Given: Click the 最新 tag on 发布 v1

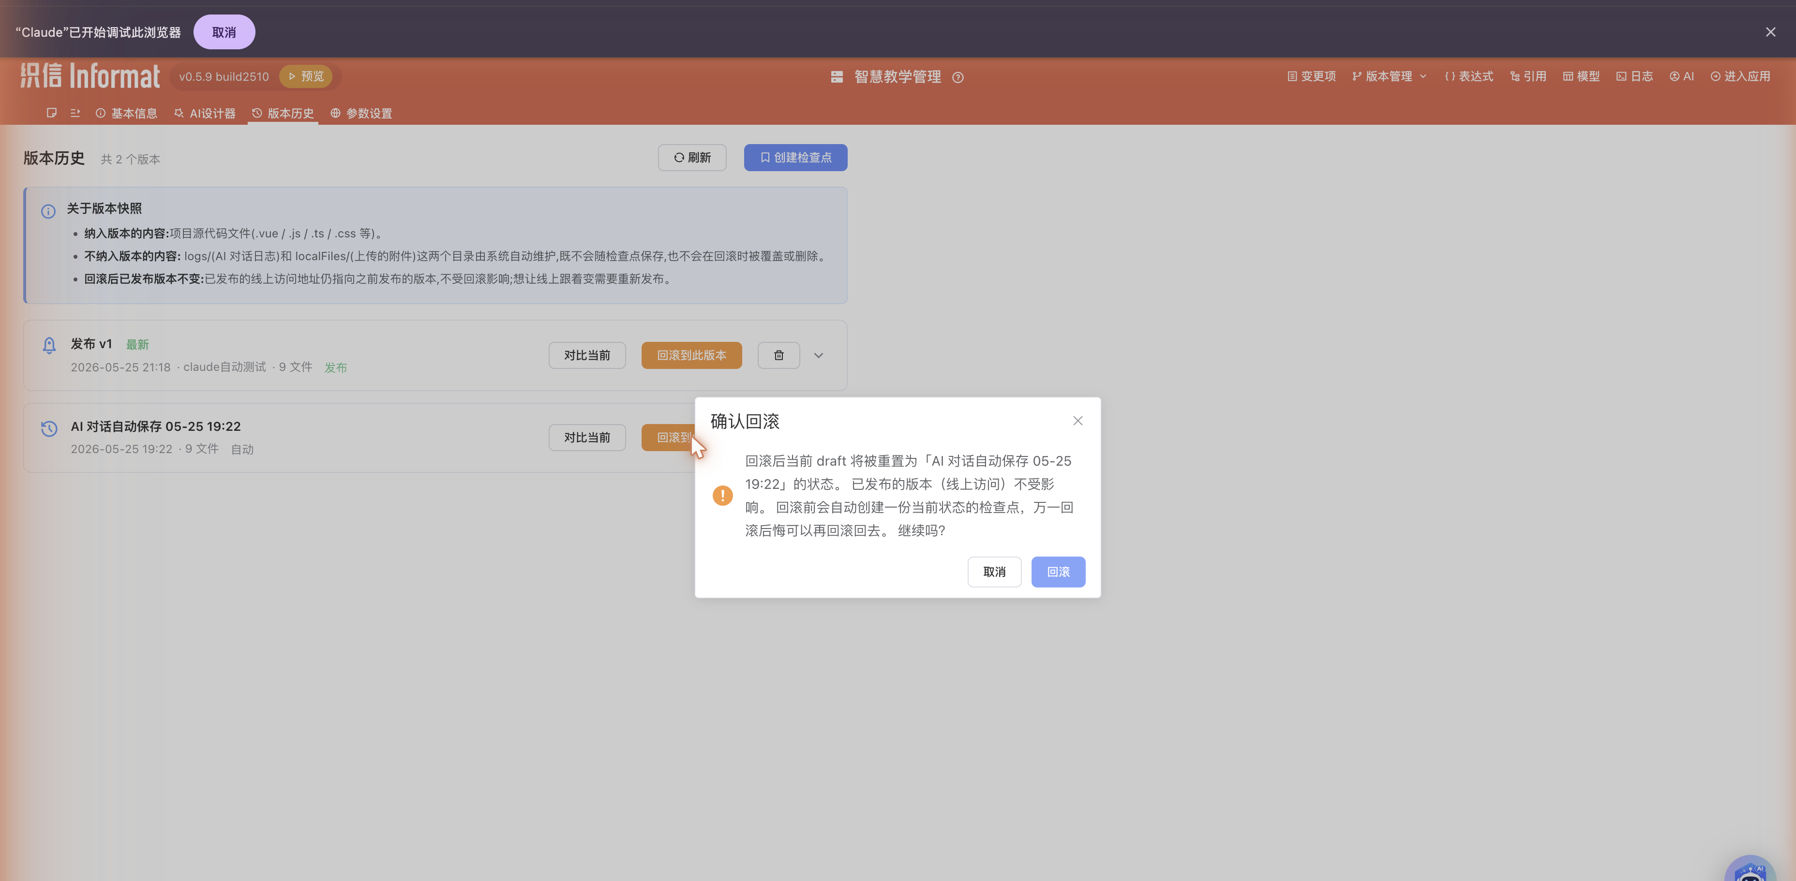Looking at the screenshot, I should click(137, 344).
